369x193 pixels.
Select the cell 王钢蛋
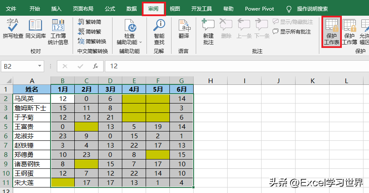(x=32, y=173)
